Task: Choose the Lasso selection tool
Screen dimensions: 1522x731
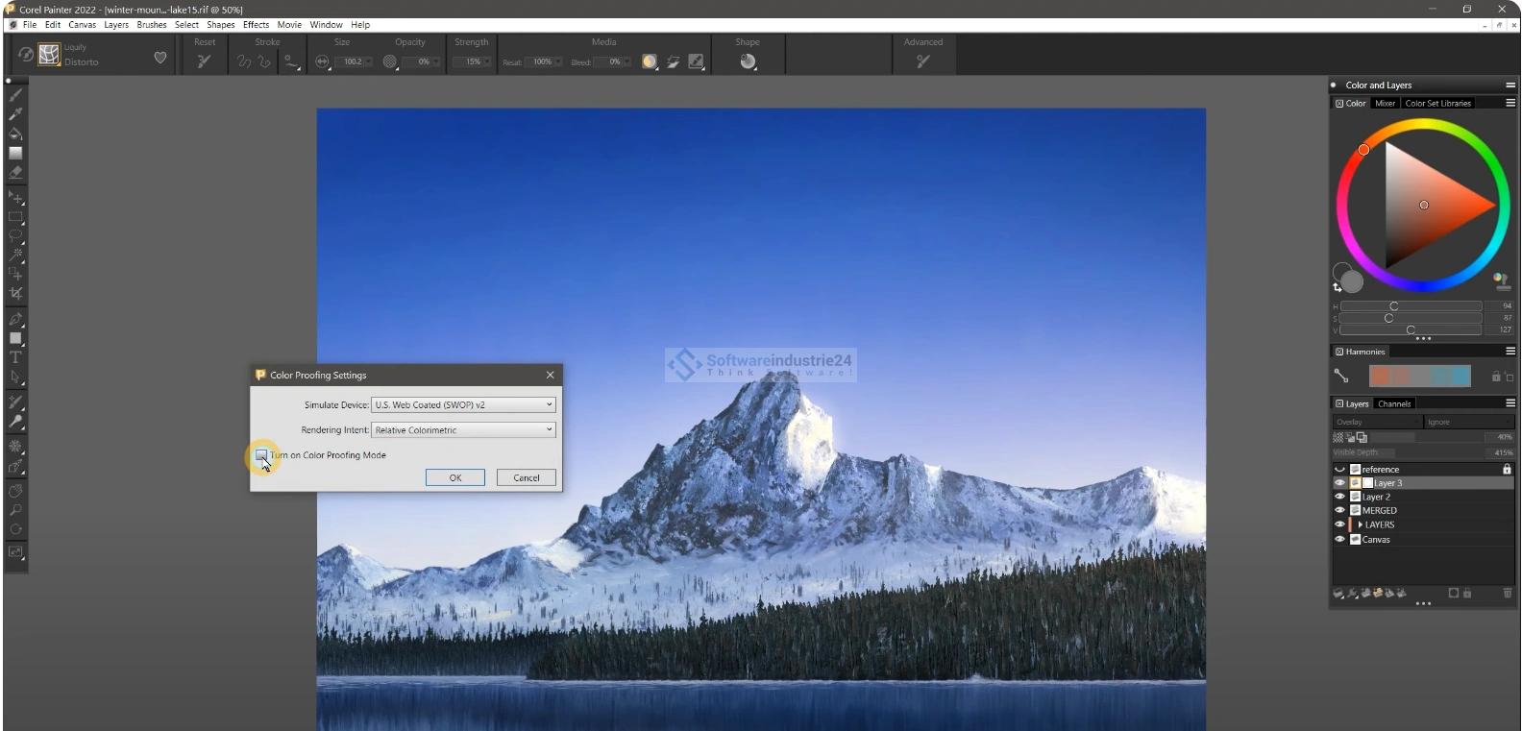Action: [15, 235]
